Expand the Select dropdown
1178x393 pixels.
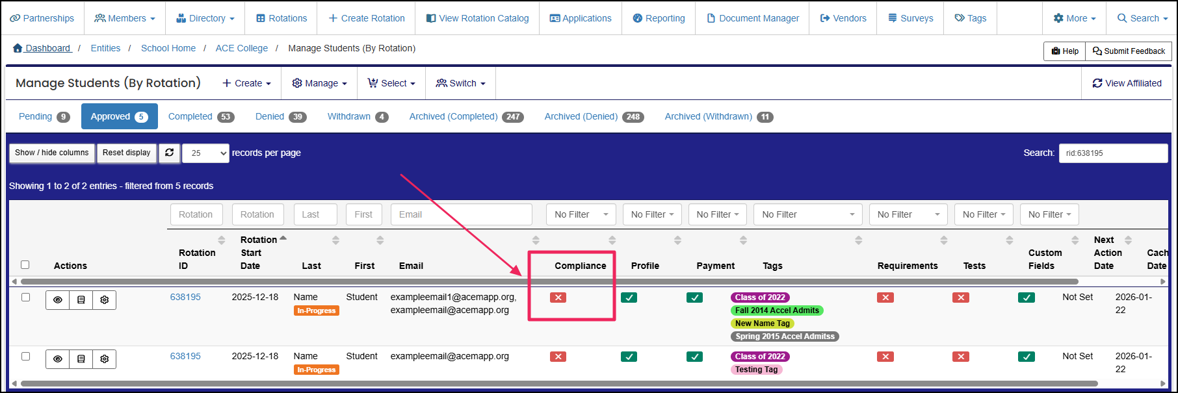(x=391, y=83)
